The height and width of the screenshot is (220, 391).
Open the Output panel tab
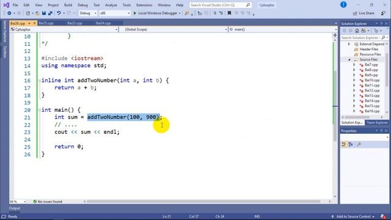[x=15, y=208]
